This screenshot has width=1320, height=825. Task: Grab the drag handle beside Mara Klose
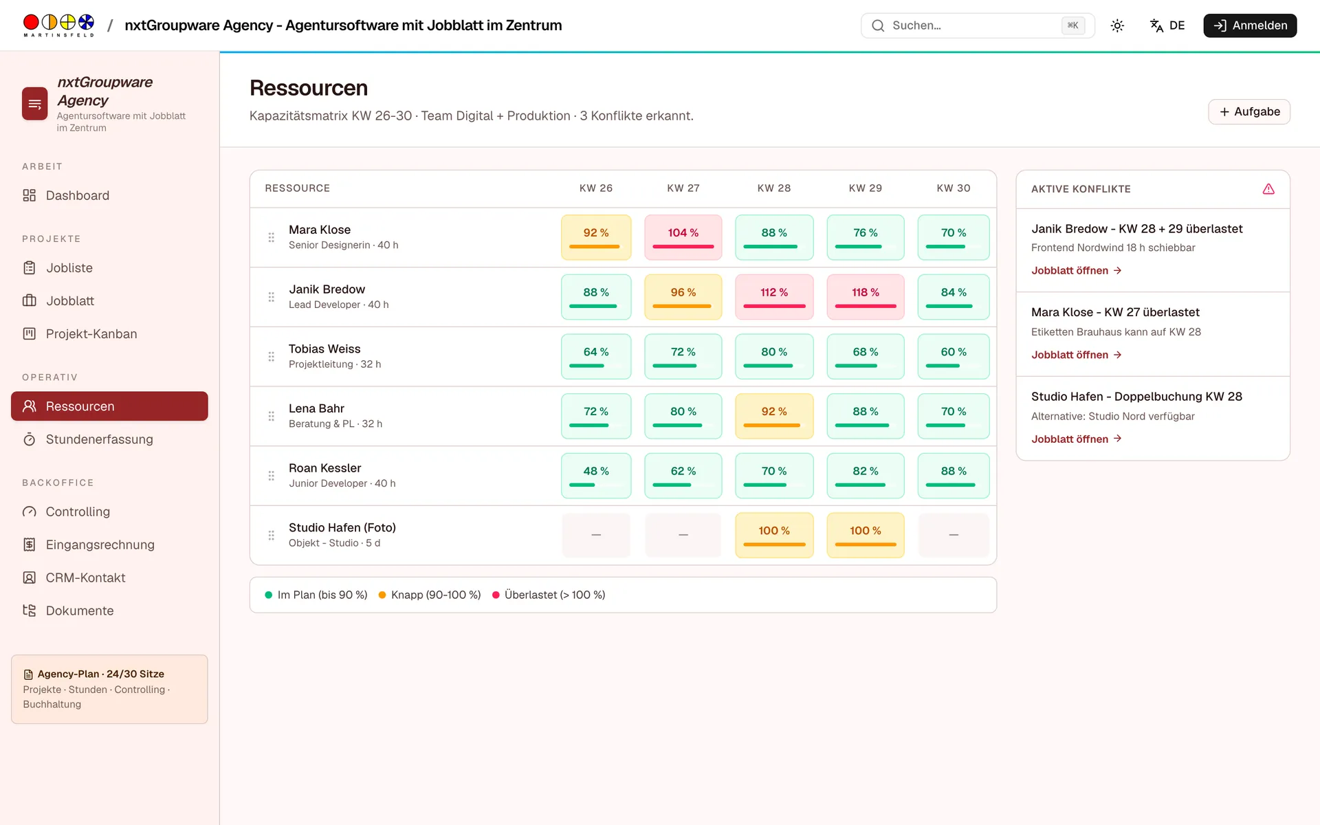click(x=271, y=237)
